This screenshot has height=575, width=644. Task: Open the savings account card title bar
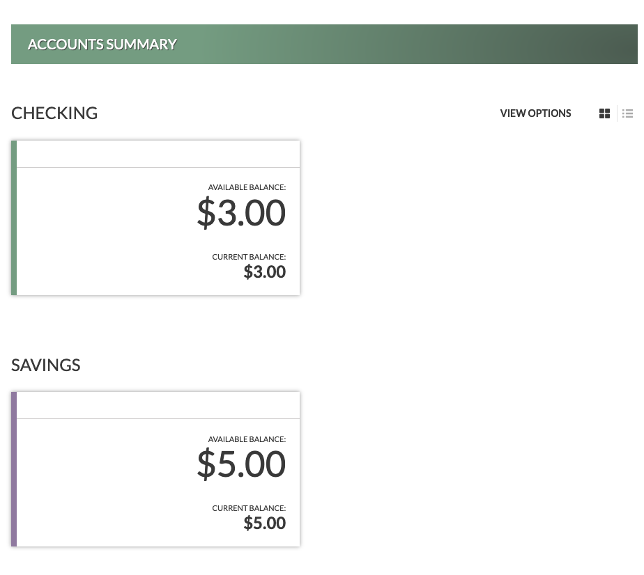158,405
